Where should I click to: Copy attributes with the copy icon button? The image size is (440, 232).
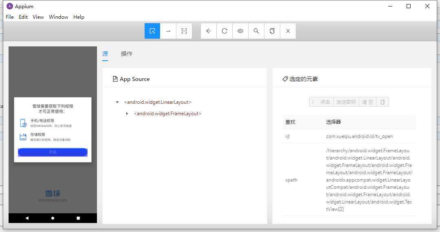pyautogui.click(x=383, y=102)
